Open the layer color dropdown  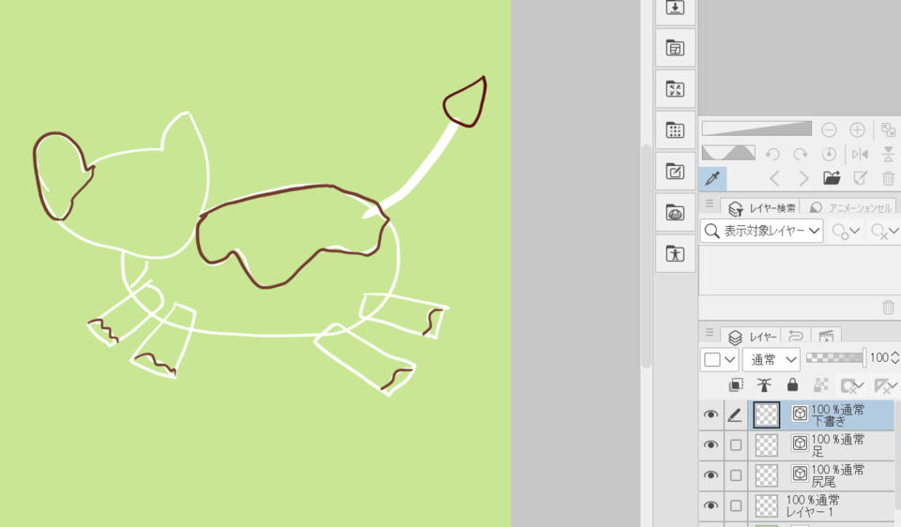(x=720, y=360)
